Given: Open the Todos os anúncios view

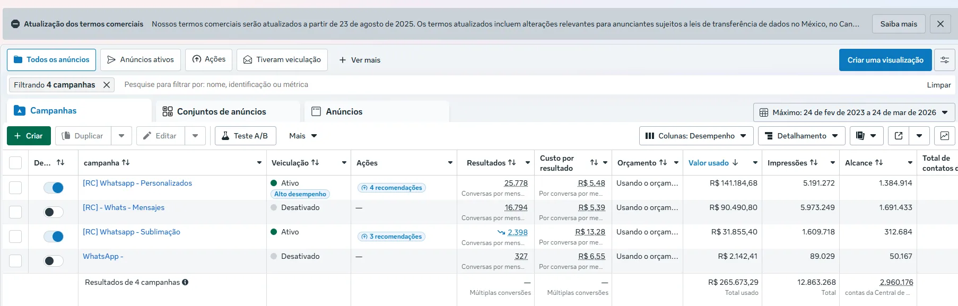Looking at the screenshot, I should 51,60.
